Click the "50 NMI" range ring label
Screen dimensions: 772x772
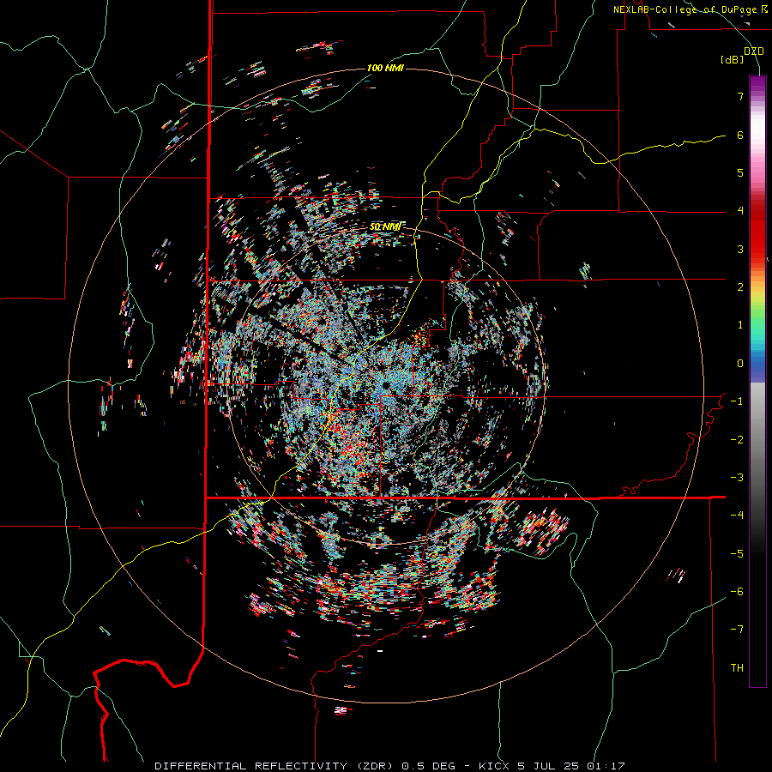pos(385,227)
